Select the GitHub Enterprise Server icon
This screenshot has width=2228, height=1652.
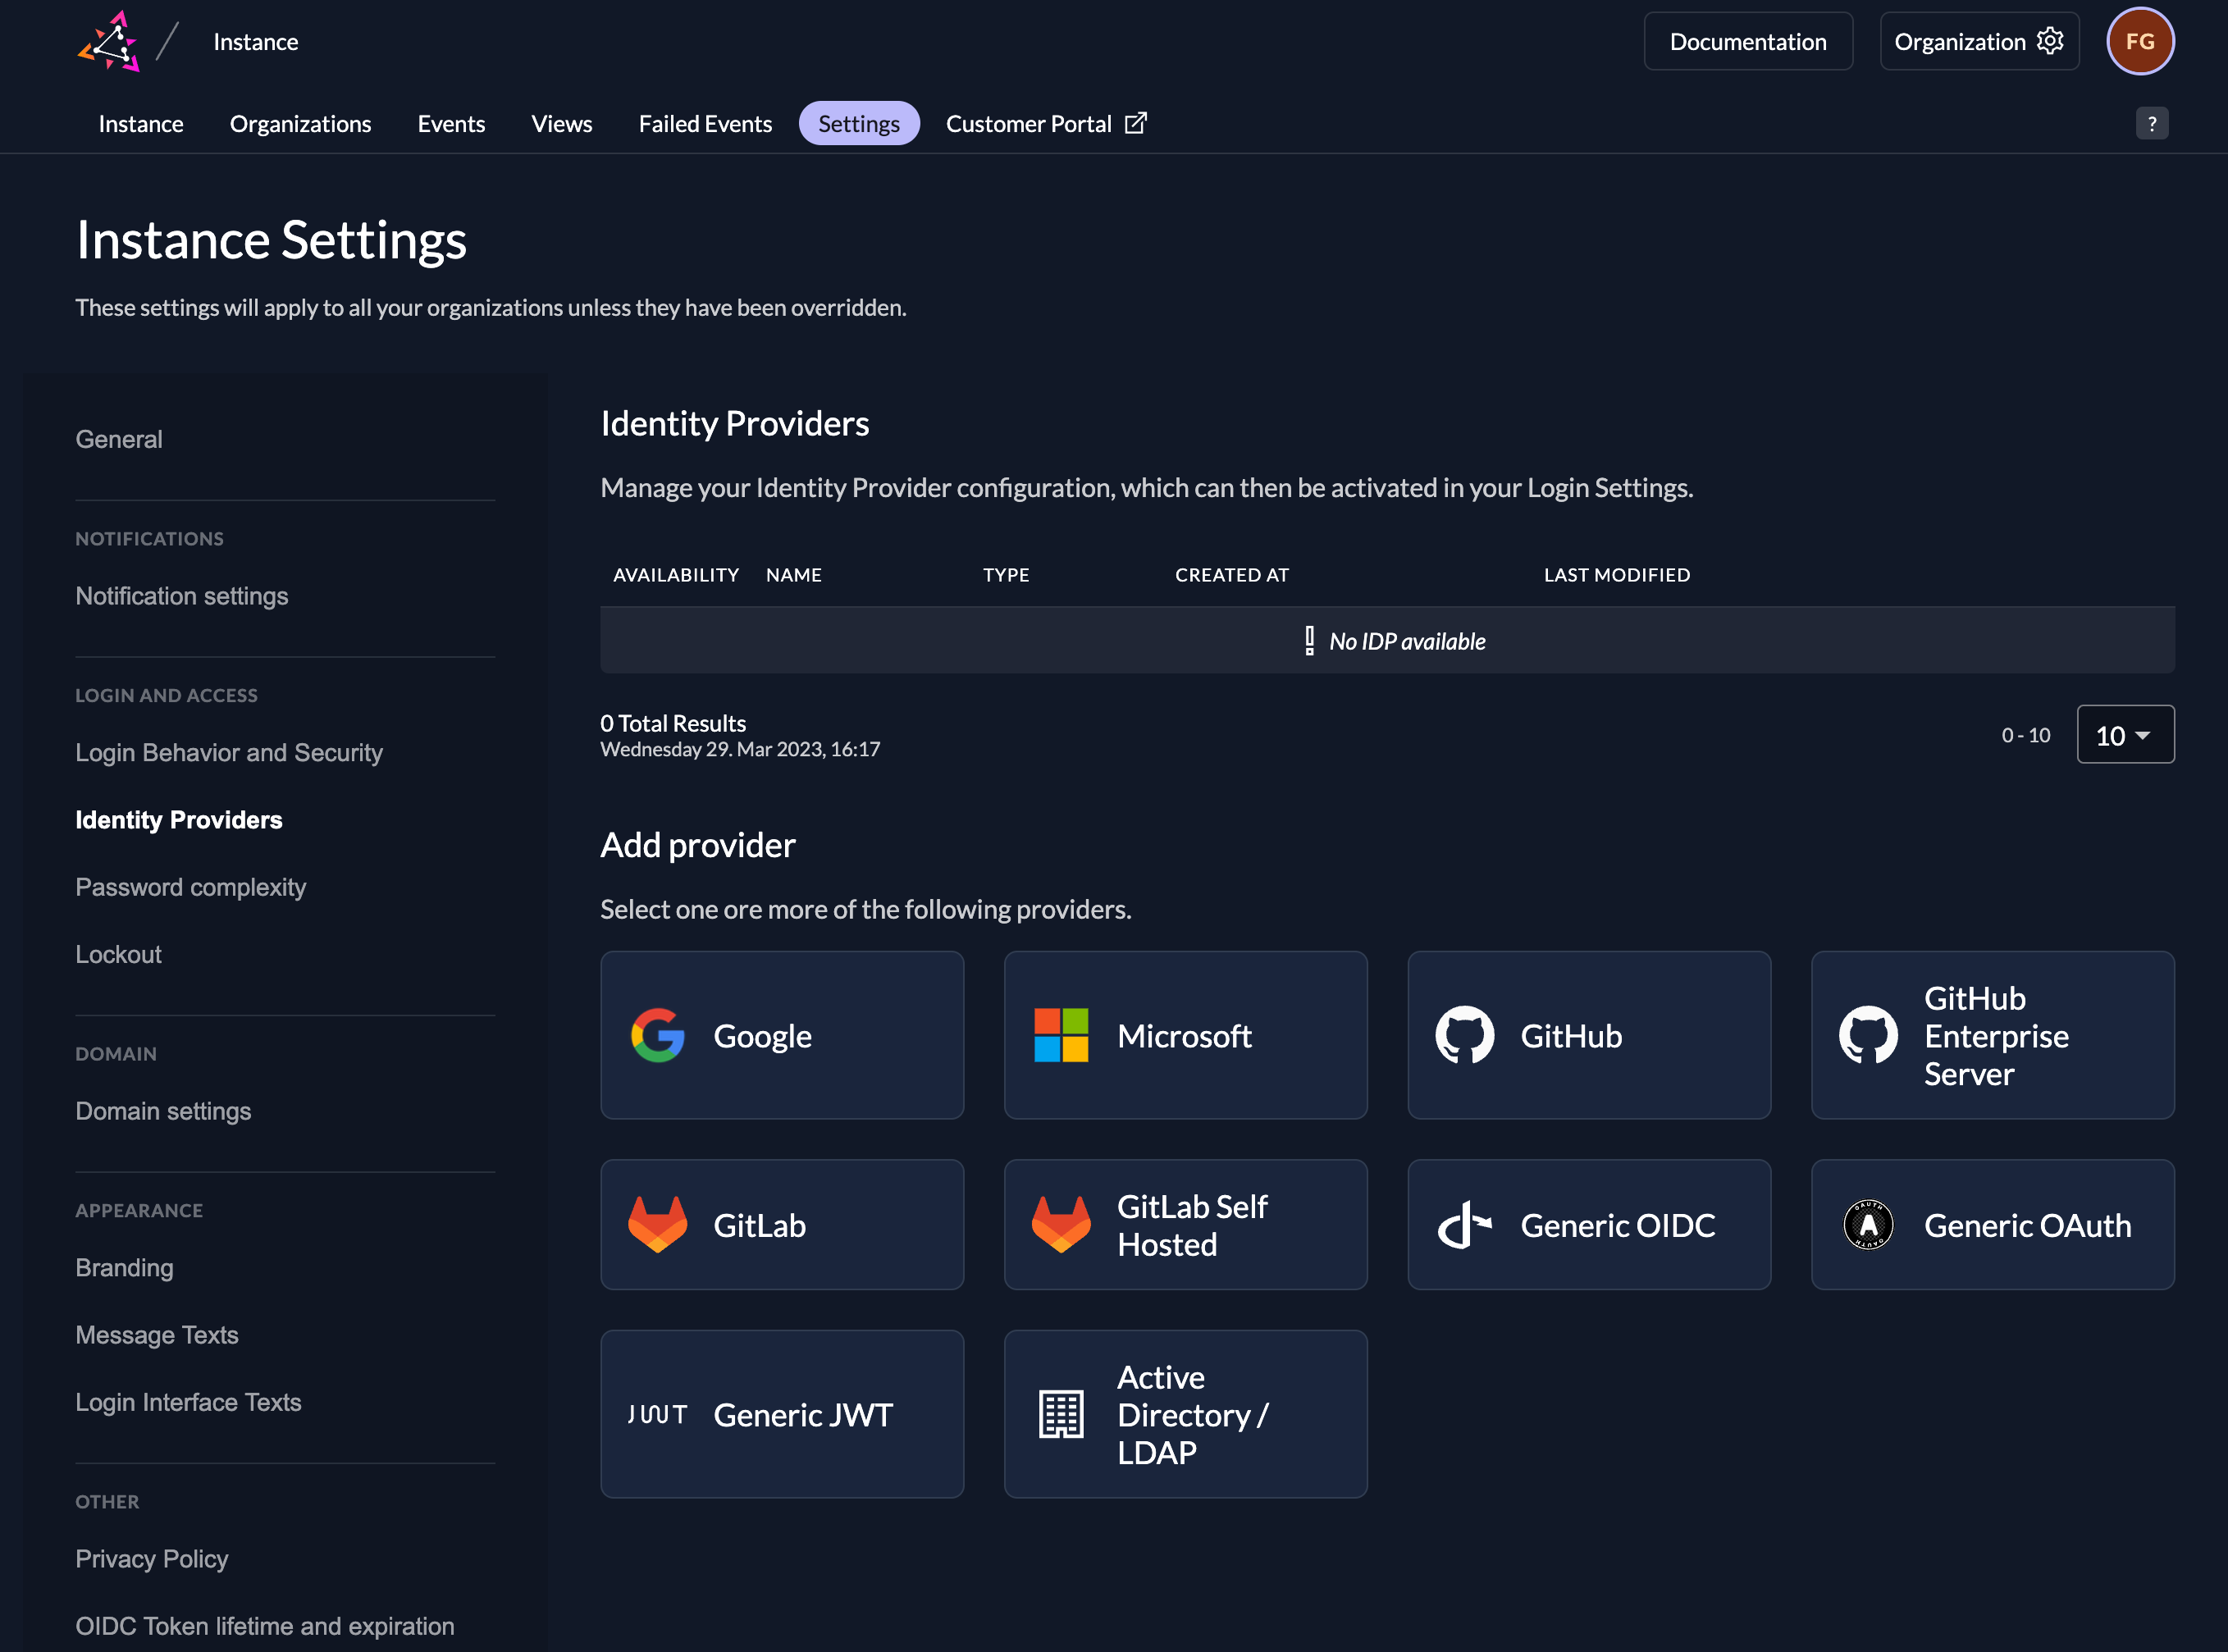[x=1869, y=1034]
